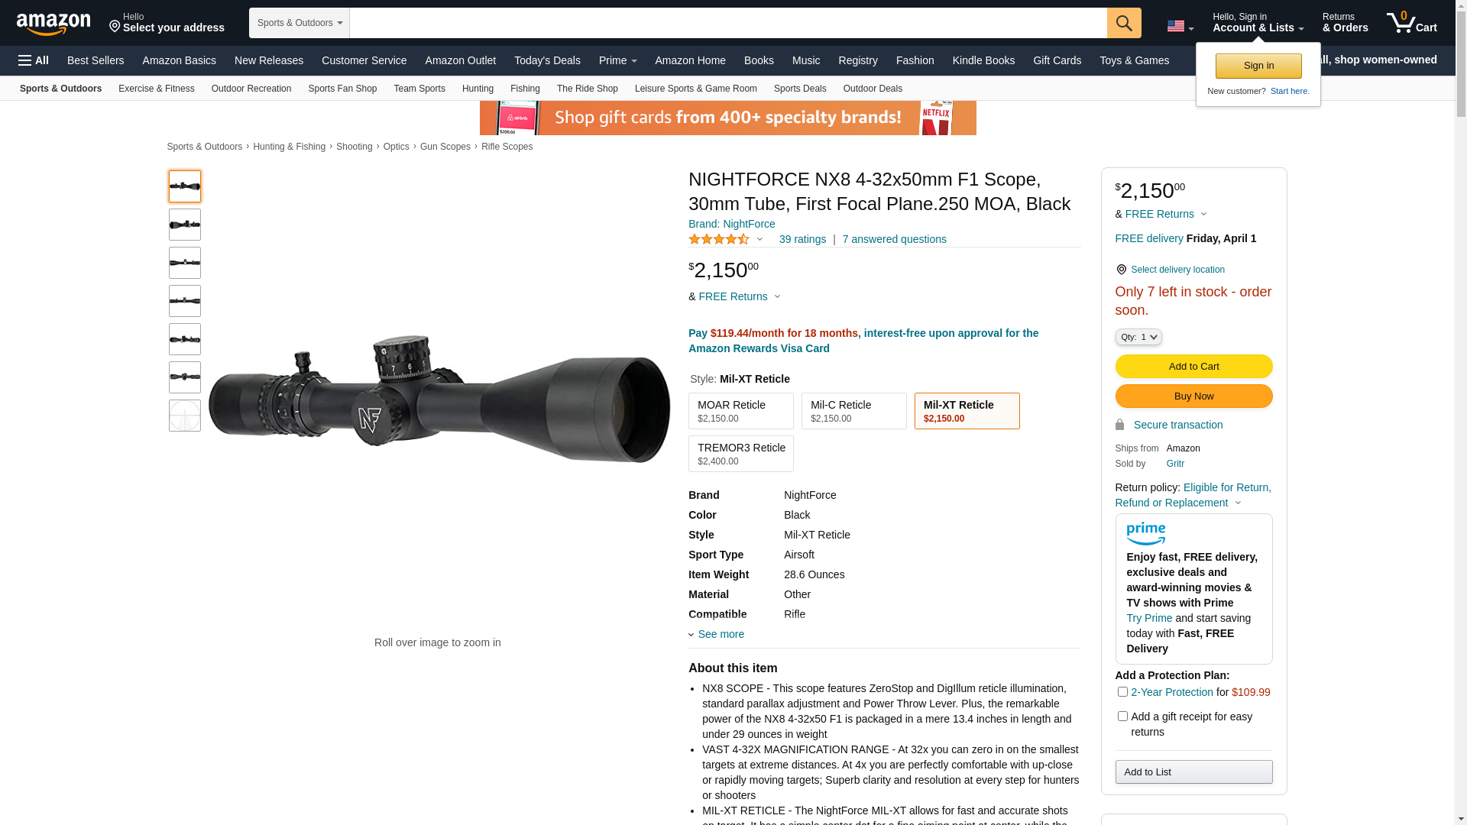
Task: Open the Qty quantity dropdown
Action: [x=1138, y=337]
